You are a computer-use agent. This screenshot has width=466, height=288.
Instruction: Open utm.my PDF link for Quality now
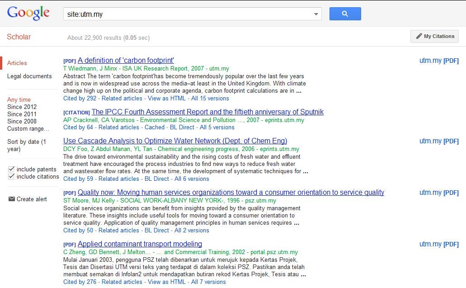coord(439,193)
